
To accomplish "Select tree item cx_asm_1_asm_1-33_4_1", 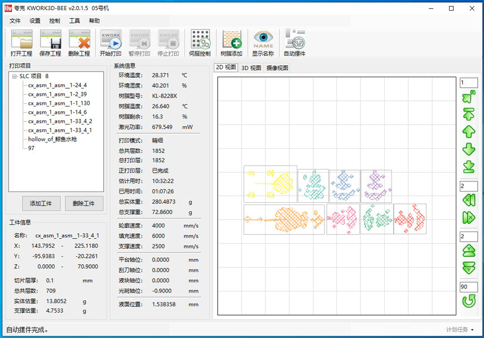I will coord(60,130).
